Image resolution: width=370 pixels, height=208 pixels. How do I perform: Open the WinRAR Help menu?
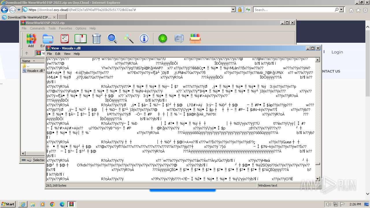[92, 28]
